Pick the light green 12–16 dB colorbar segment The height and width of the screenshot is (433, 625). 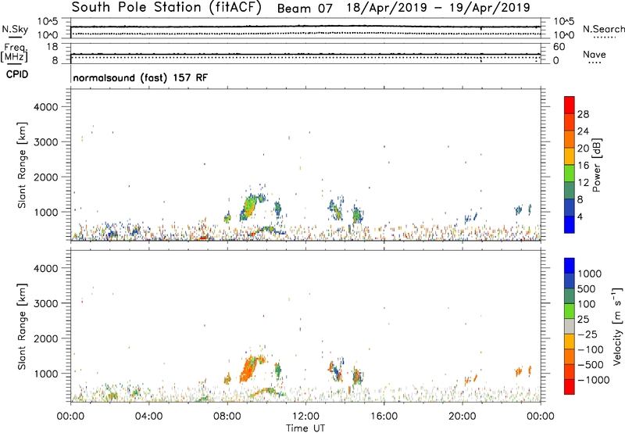click(570, 174)
